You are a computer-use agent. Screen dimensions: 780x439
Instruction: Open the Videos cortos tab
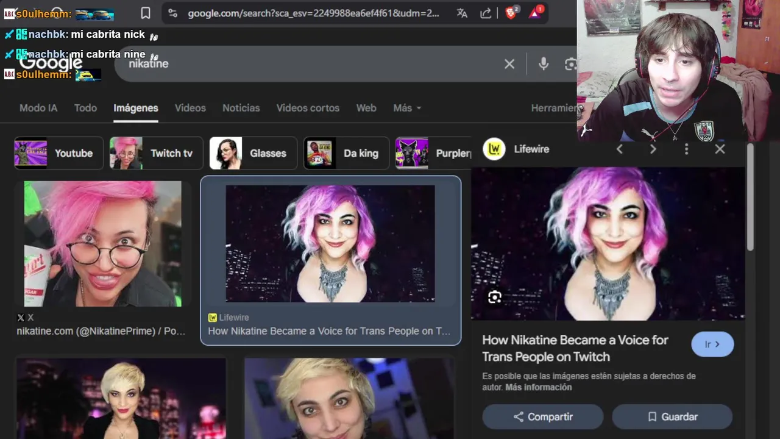[308, 108]
